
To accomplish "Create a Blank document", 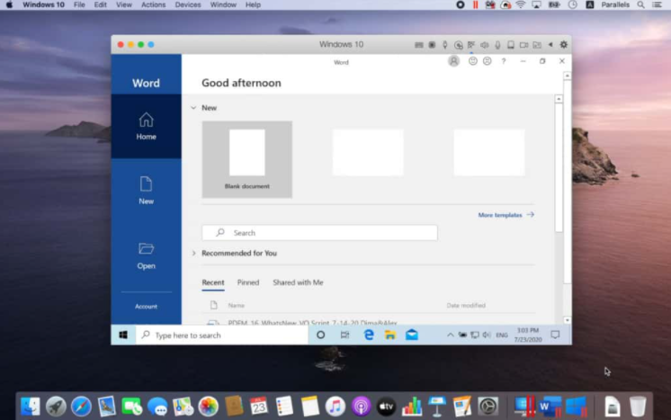I will coord(247,159).
